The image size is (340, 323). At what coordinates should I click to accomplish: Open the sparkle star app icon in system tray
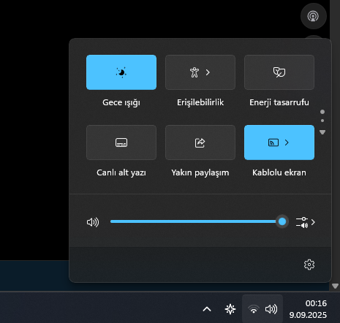click(230, 309)
